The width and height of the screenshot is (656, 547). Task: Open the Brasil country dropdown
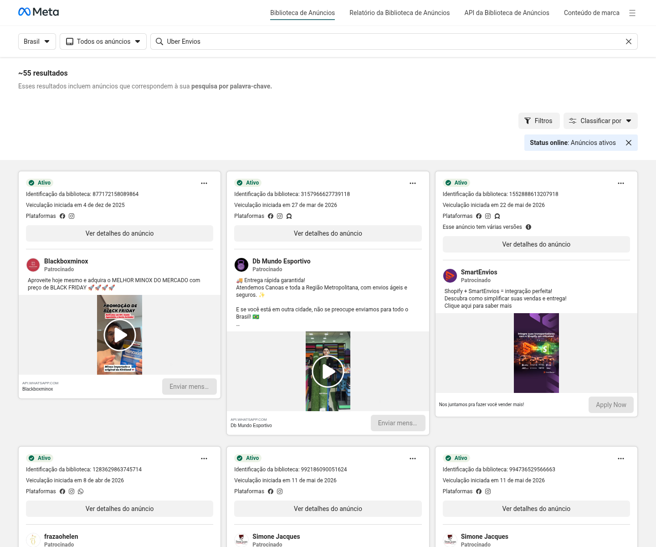coord(37,41)
